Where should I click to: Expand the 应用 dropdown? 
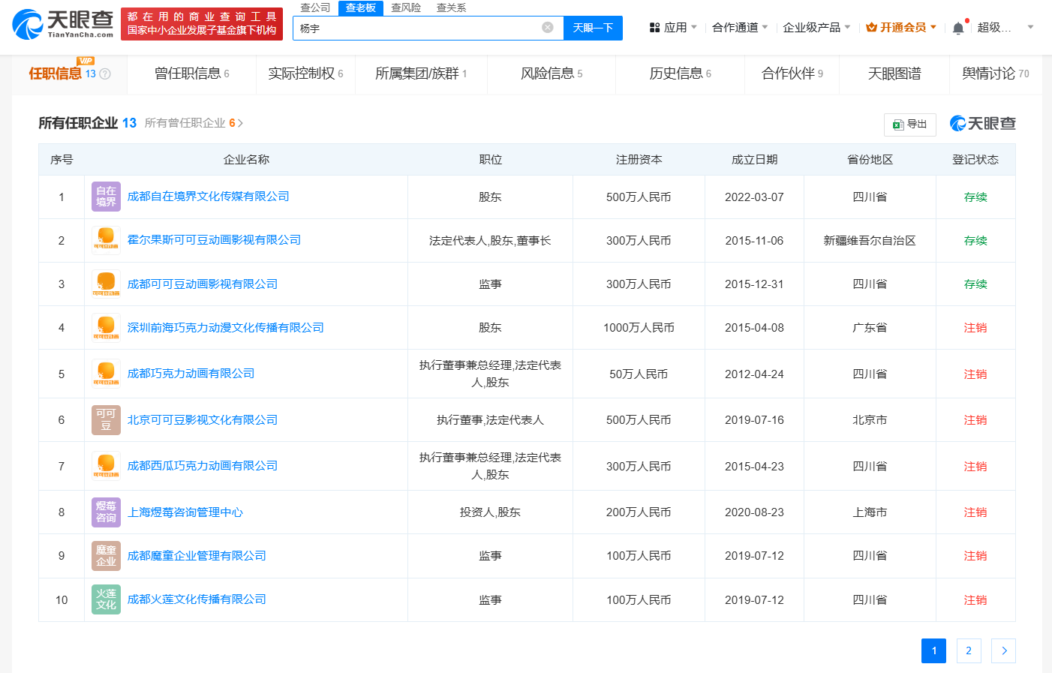point(673,28)
